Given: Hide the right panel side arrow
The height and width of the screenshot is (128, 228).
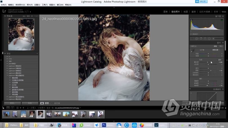Looking at the screenshot, I should pos(227,60).
